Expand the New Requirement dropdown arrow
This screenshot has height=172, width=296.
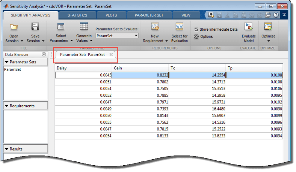(x=166, y=41)
